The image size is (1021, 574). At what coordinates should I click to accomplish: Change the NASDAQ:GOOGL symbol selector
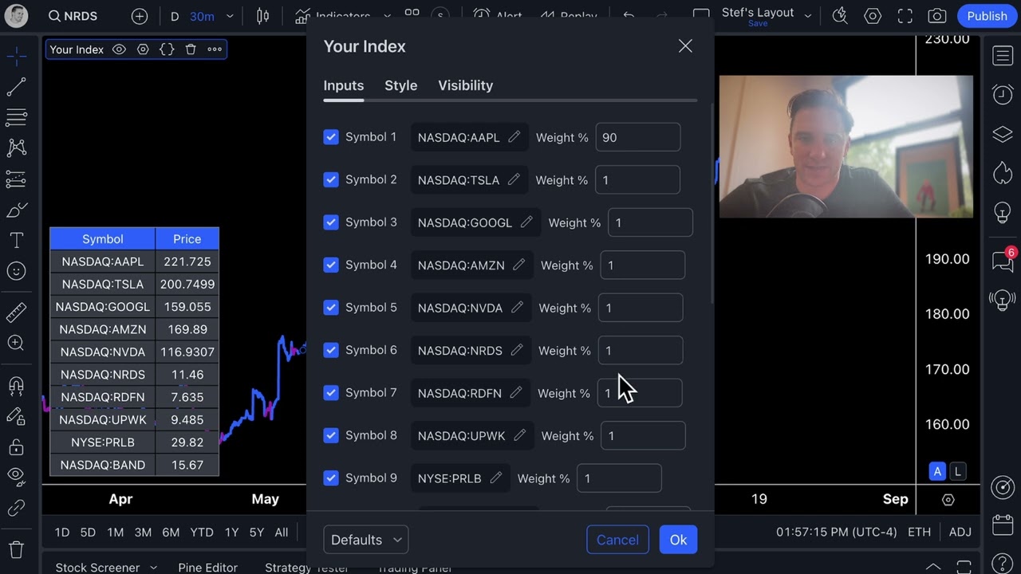[x=476, y=222]
